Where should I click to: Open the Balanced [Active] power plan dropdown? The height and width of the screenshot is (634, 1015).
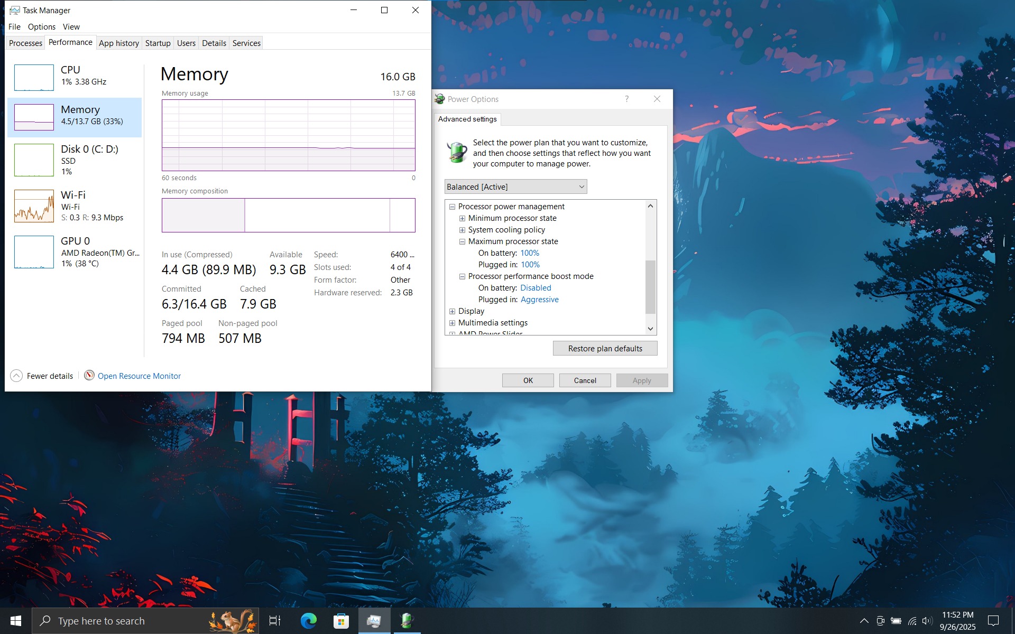515,187
